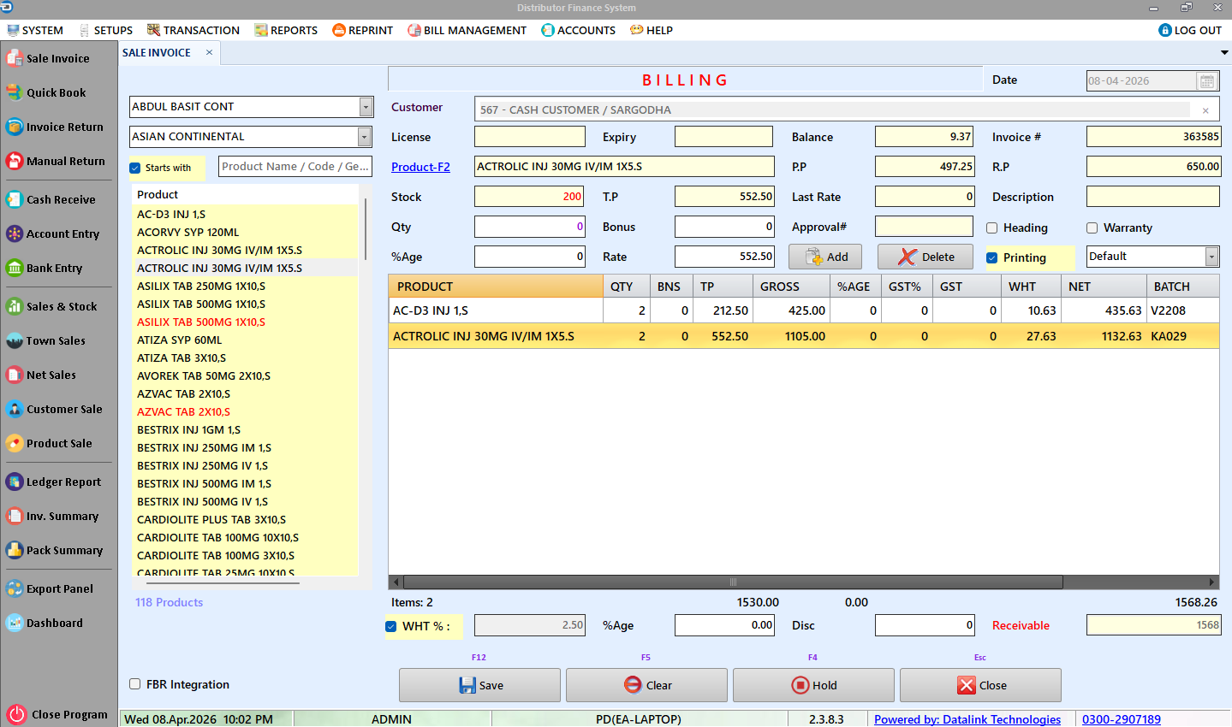Image resolution: width=1232 pixels, height=727 pixels.
Task: Open Ledger Report sidebar icon
Action: (x=14, y=482)
